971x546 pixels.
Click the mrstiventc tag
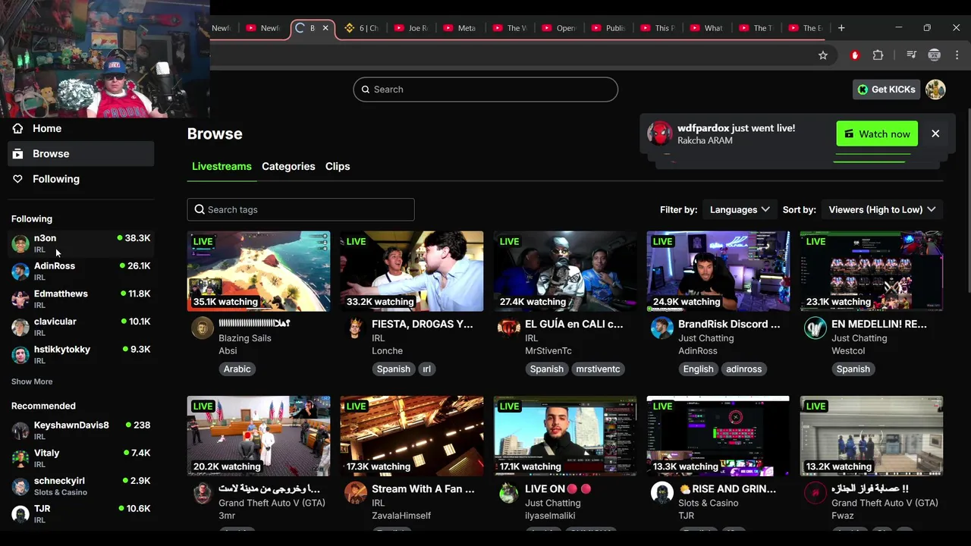click(x=598, y=369)
